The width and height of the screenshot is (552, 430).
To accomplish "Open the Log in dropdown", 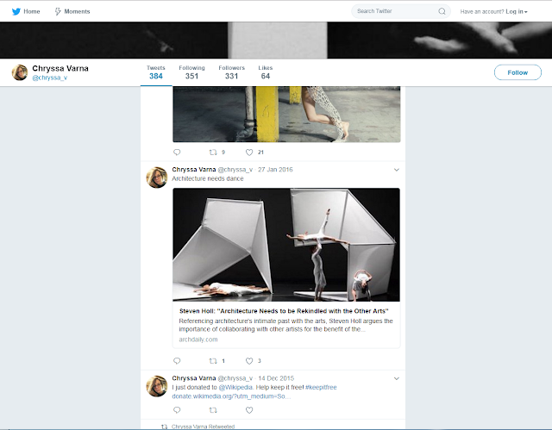I will 516,11.
